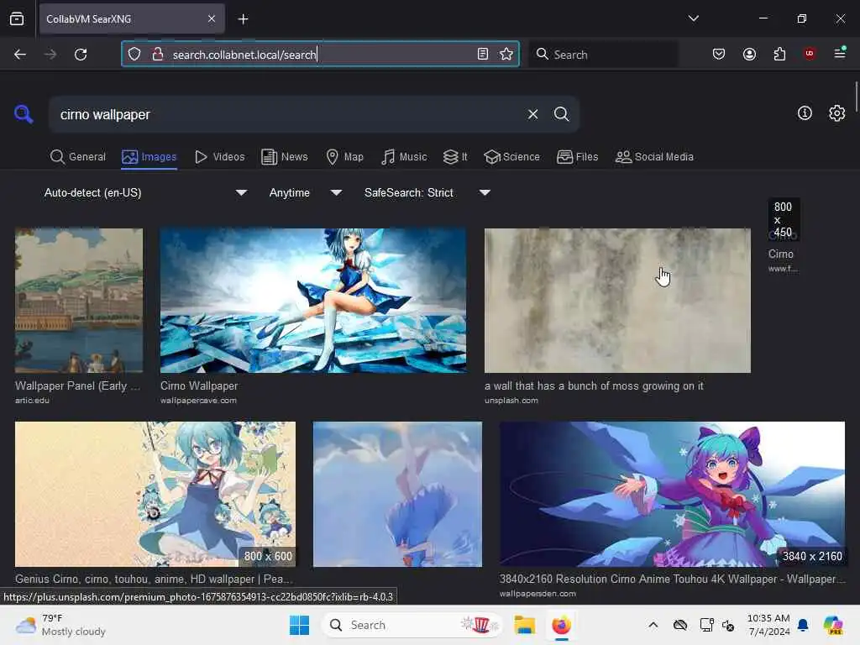Open the Copilot preview icon
860x645 pixels.
point(833,625)
